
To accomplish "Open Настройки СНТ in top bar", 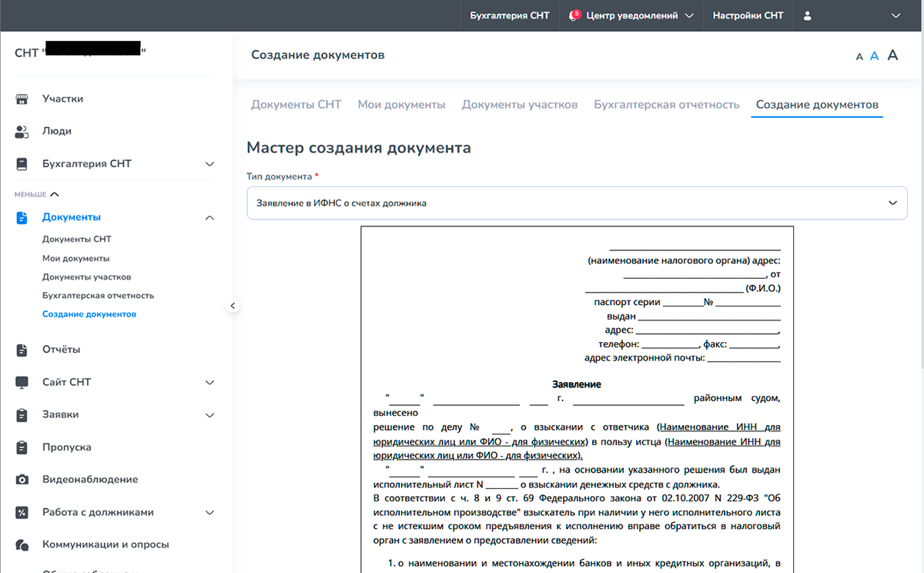I will pos(748,15).
